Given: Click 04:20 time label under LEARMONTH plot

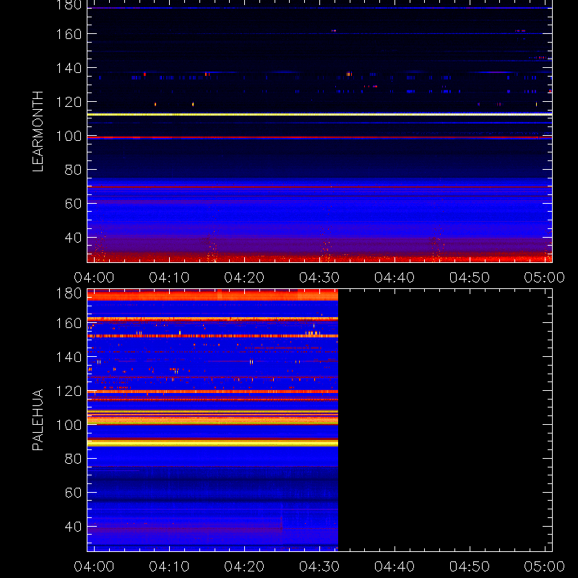Looking at the screenshot, I should pos(244,277).
